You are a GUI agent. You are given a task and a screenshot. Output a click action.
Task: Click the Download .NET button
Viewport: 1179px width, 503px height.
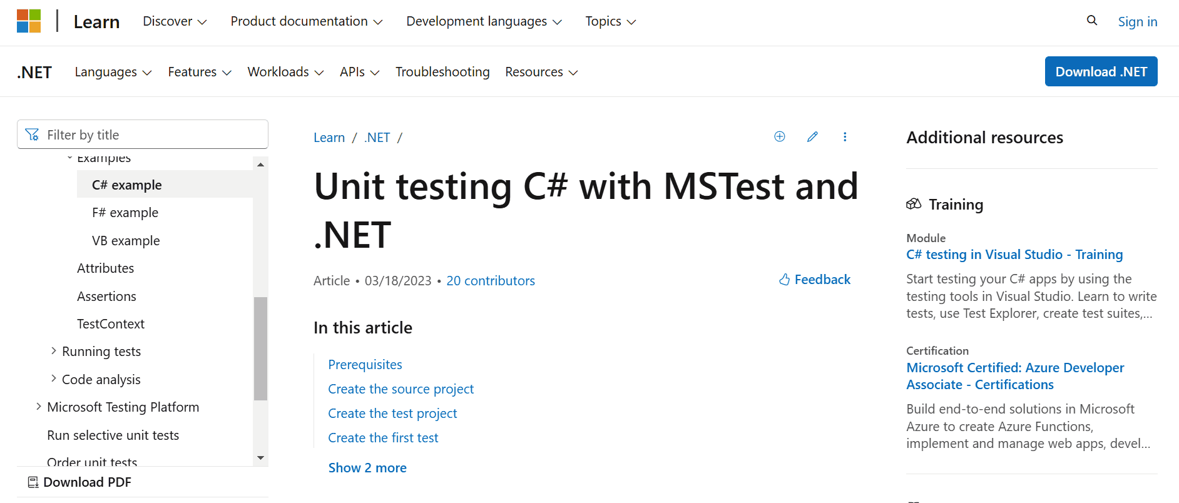coord(1101,71)
